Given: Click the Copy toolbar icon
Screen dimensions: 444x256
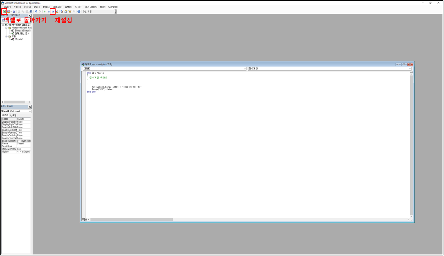Looking at the screenshot, I should tap(23, 11).
